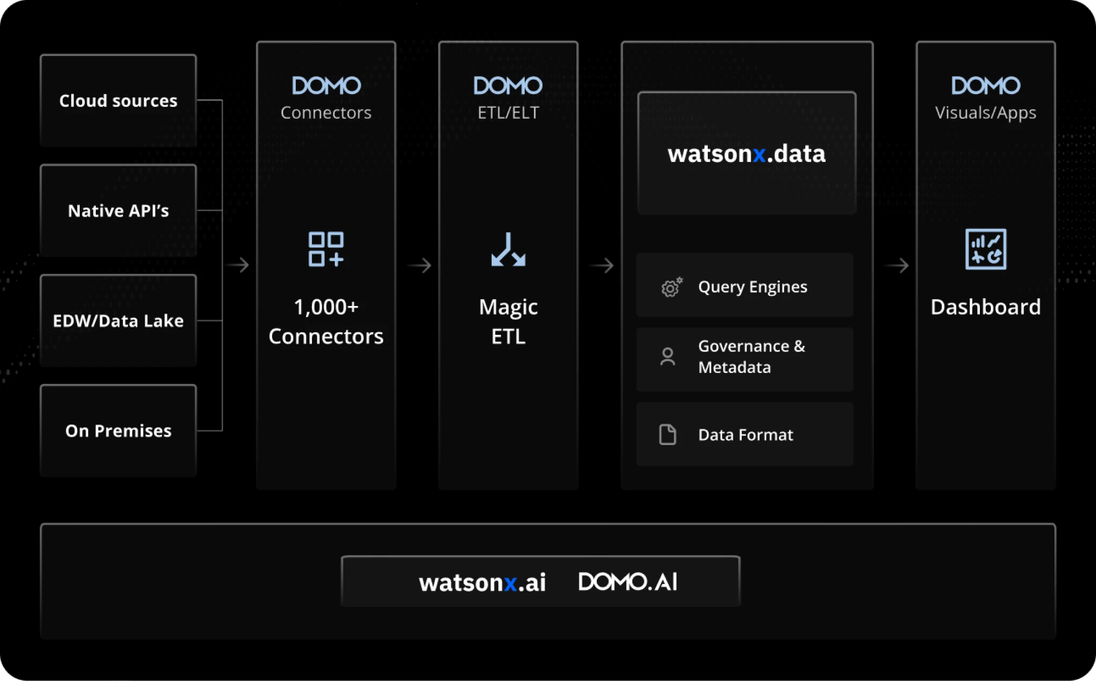Screen dimensions: 1096x681
Task: Click the DOMO.AI logo
Action: (628, 582)
